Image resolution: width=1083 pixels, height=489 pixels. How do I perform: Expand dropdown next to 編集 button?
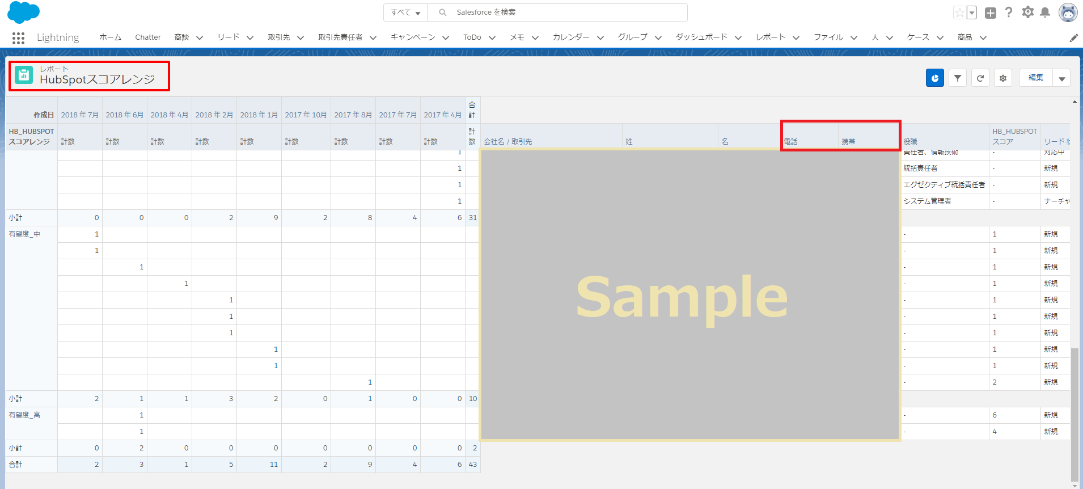point(1061,78)
